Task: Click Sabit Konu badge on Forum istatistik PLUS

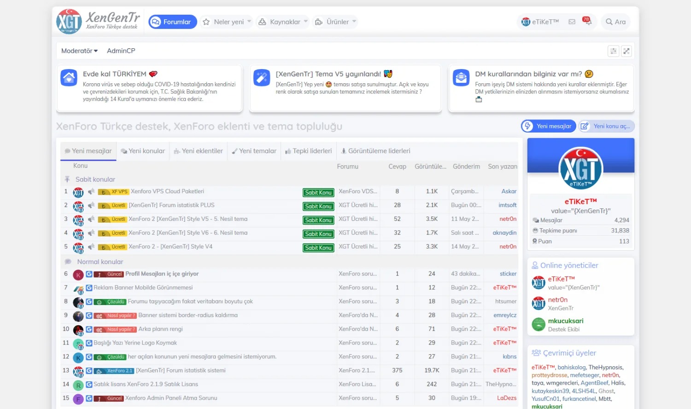Action: tap(318, 206)
